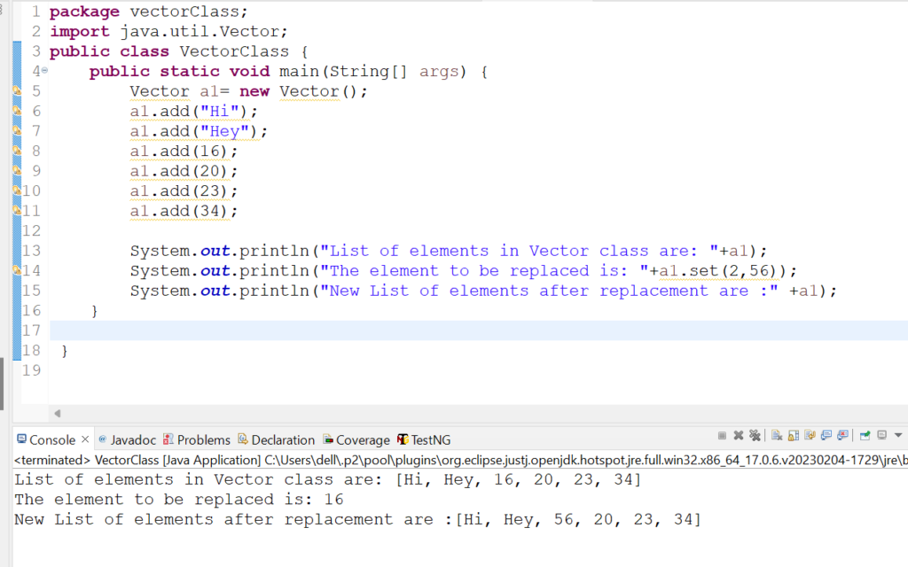The width and height of the screenshot is (908, 567).
Task: Click 'a1.add(23)' on line 10
Action: pos(178,191)
